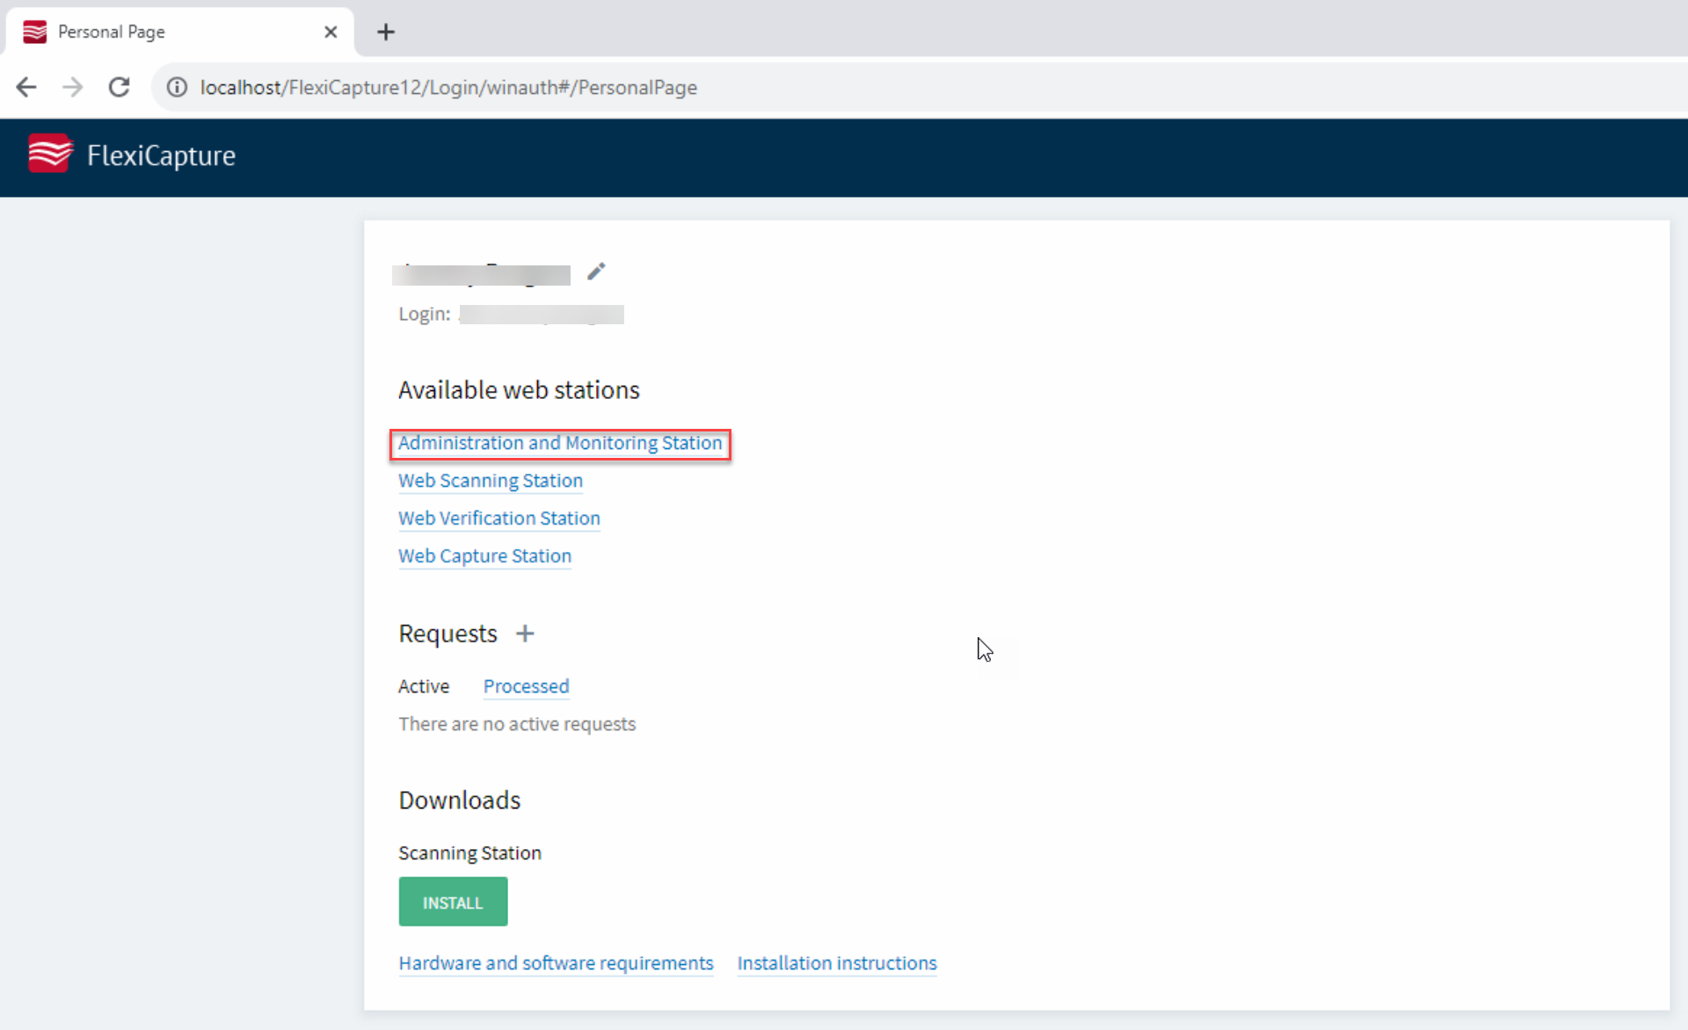Open Hardware and software requirements link
Image resolution: width=1688 pixels, height=1030 pixels.
(x=556, y=963)
